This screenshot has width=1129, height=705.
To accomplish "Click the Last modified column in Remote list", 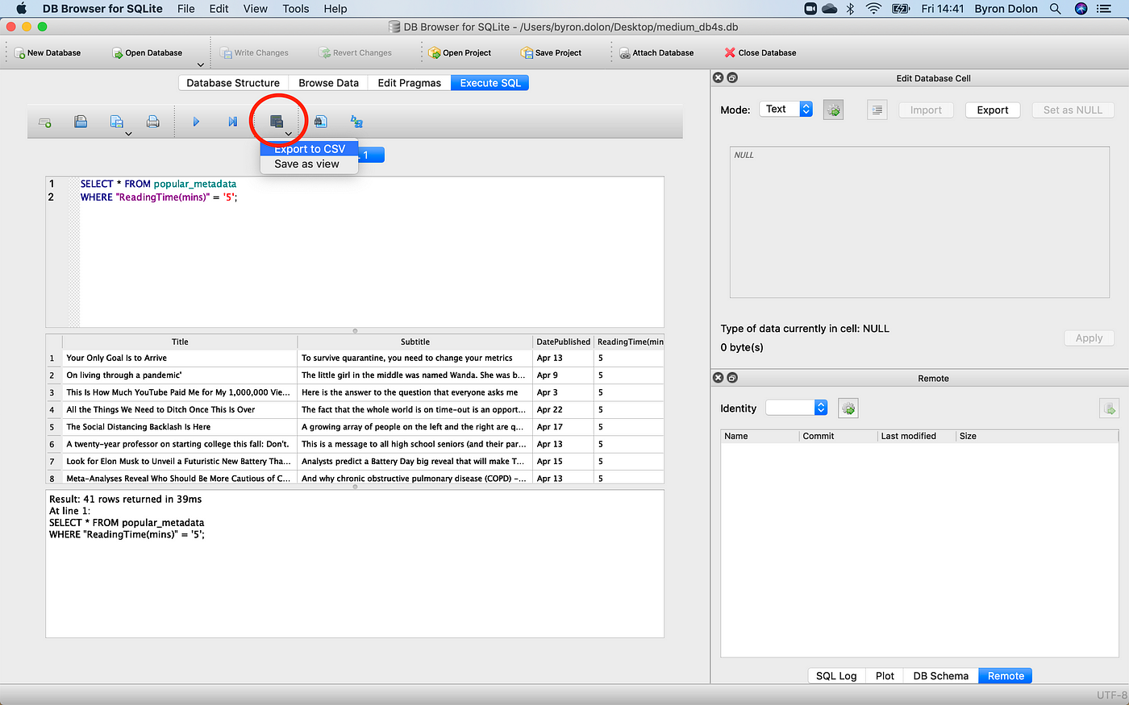I will click(917, 436).
